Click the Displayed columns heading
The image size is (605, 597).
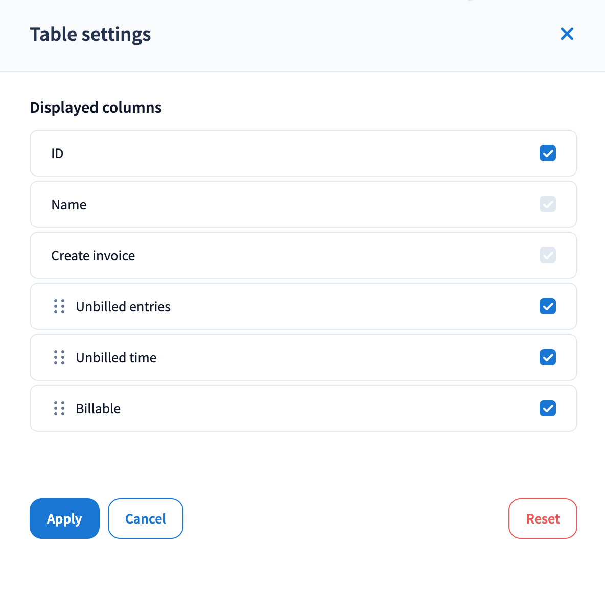[96, 108]
